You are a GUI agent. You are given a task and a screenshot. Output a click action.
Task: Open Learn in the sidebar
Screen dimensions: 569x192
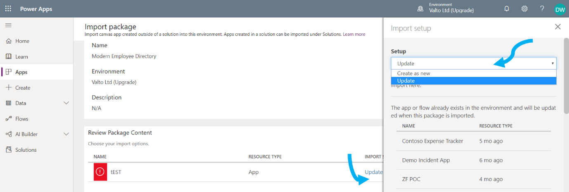point(21,57)
